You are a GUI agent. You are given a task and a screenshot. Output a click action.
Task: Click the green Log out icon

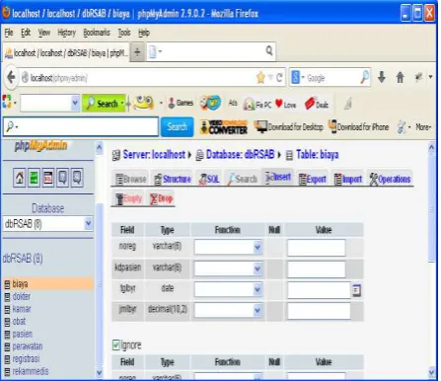point(34,178)
